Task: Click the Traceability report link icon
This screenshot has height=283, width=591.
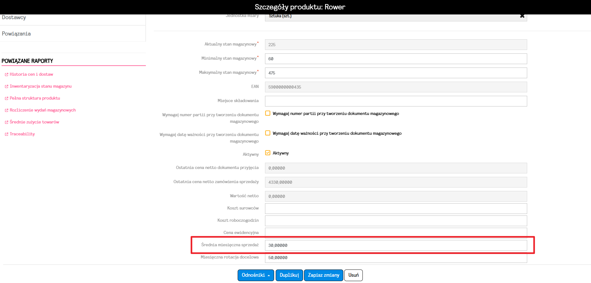Action: [6, 134]
